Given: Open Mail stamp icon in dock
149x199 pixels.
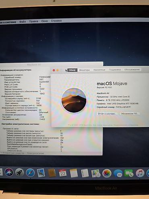Looking at the screenshot, I should coord(41,173).
